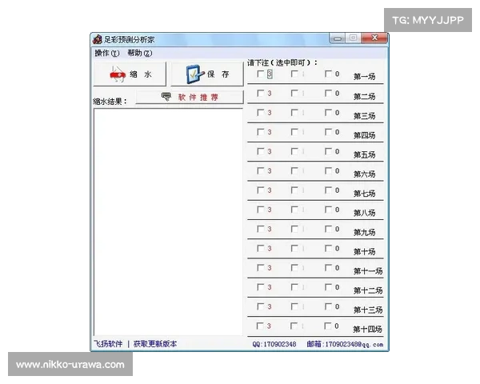The image size is (480, 384).
Task: Check 1 for 第三场
Action: 294,113
